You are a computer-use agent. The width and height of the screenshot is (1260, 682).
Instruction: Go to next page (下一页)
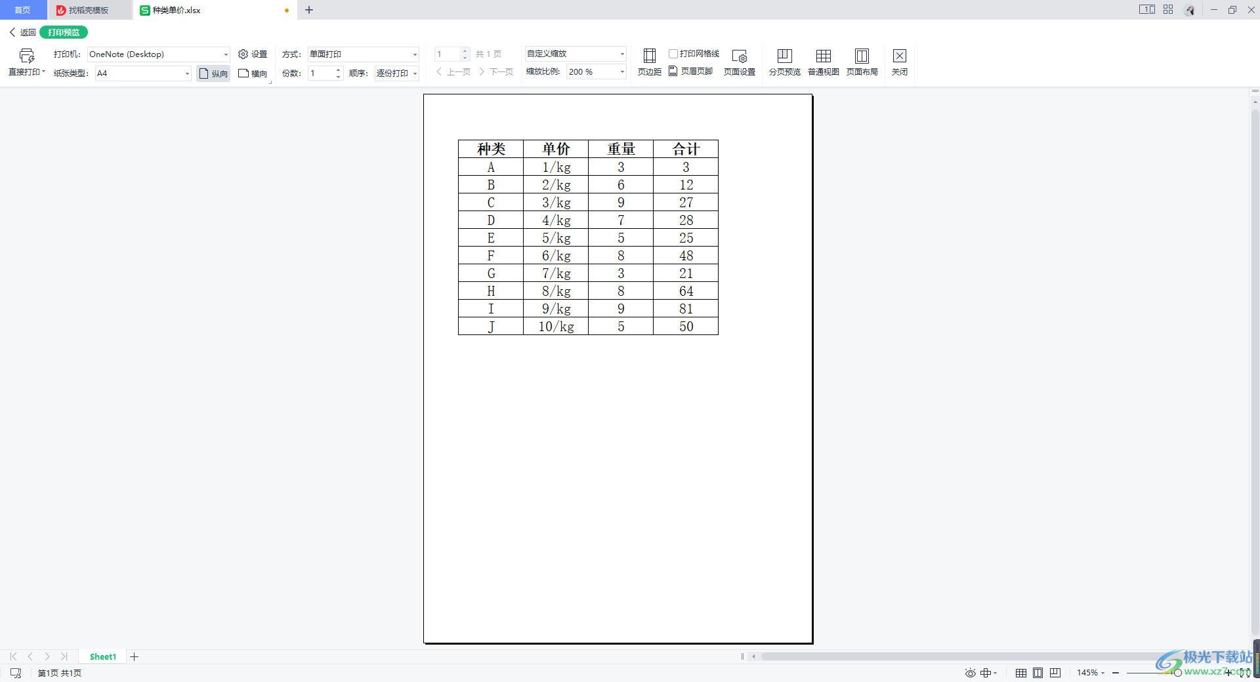[x=496, y=72]
